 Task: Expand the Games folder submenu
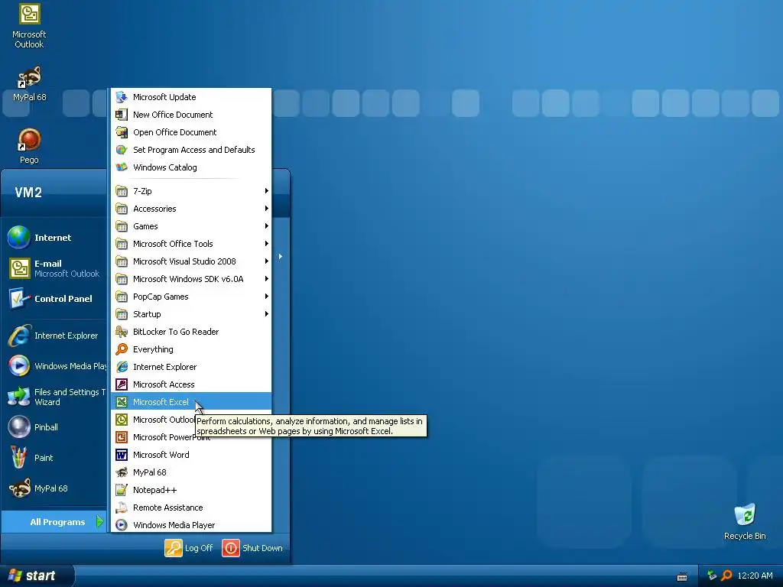192,226
